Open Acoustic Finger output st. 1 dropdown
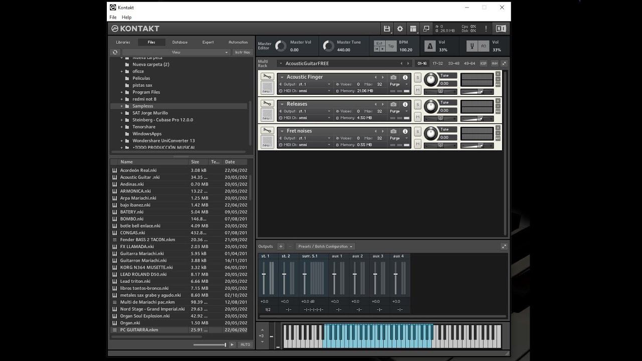 (x=306, y=84)
